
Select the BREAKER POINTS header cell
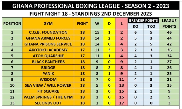143,20
